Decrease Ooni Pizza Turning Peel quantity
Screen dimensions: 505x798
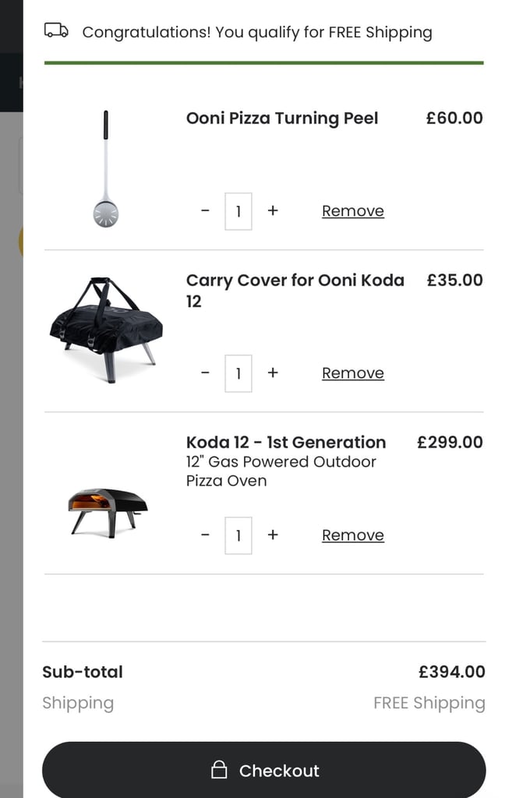[205, 210]
